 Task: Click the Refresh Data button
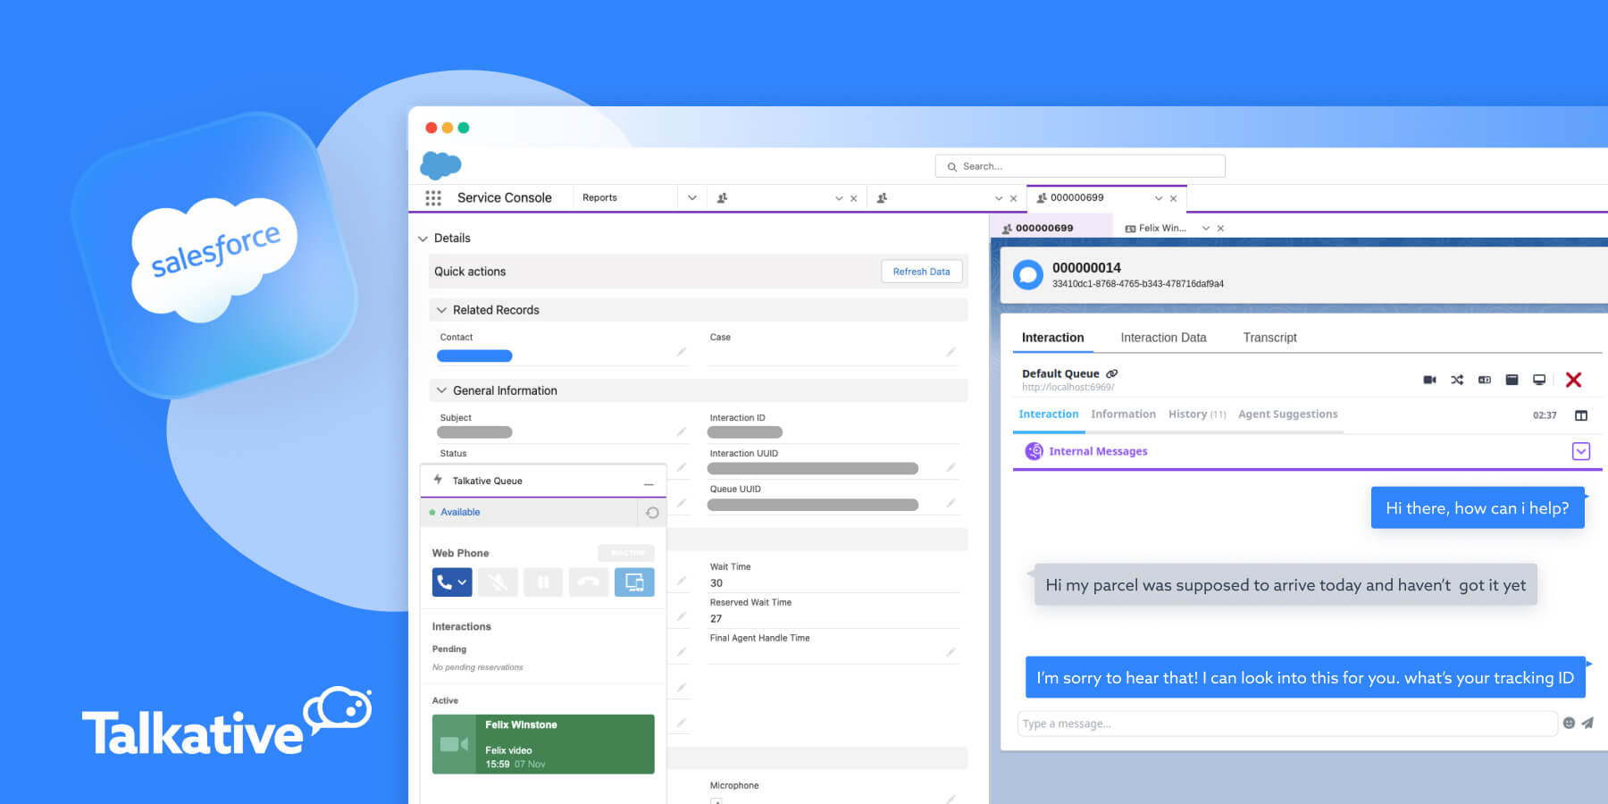click(x=921, y=271)
